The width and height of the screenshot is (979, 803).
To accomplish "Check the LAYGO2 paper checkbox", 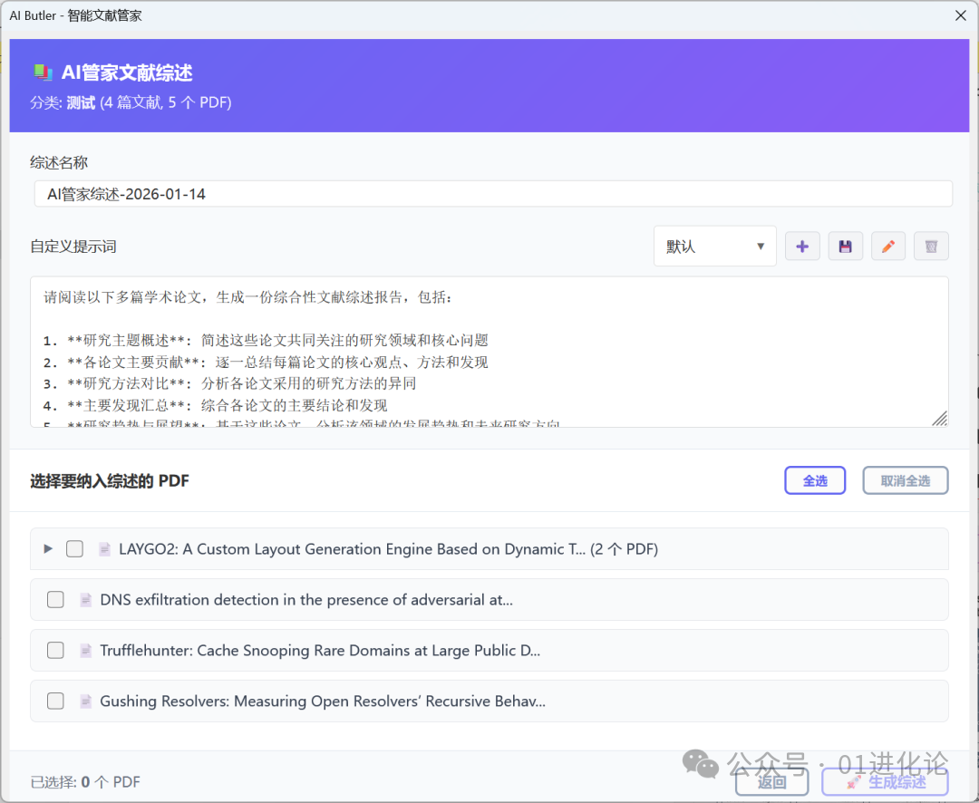I will click(x=74, y=548).
